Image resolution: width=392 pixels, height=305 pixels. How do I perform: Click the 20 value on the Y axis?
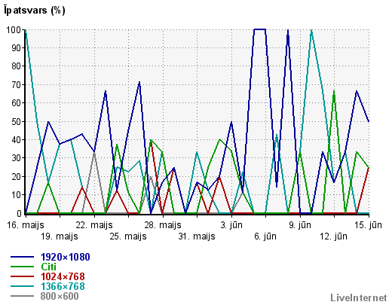(16, 177)
